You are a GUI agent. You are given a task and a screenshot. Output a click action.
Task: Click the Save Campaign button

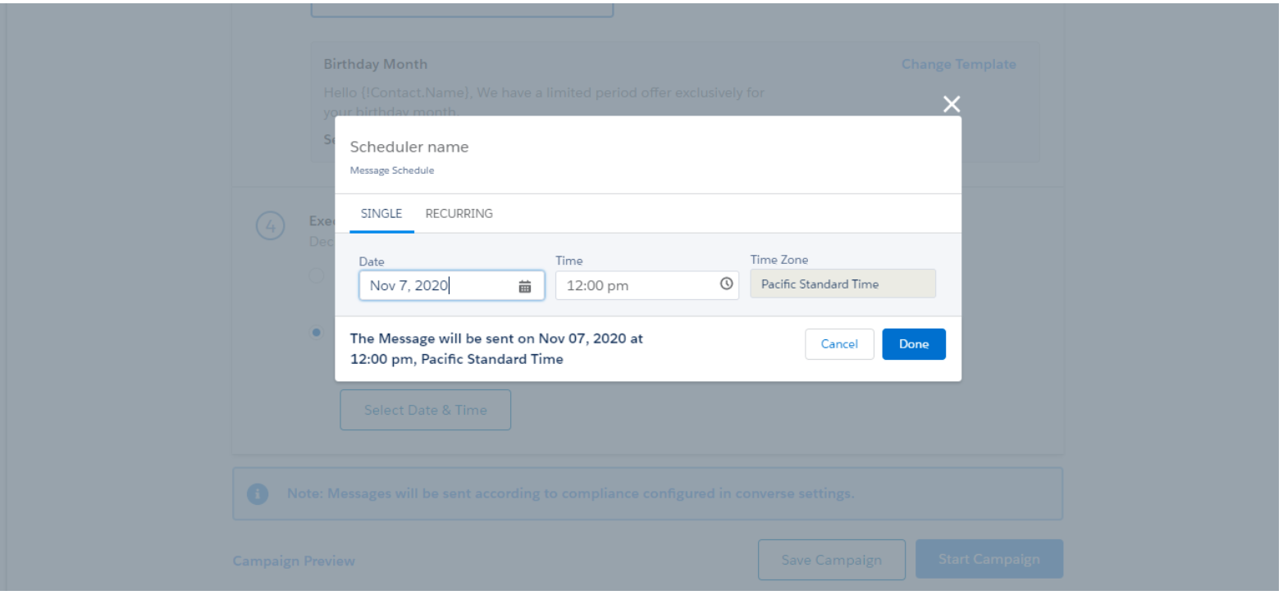point(831,559)
